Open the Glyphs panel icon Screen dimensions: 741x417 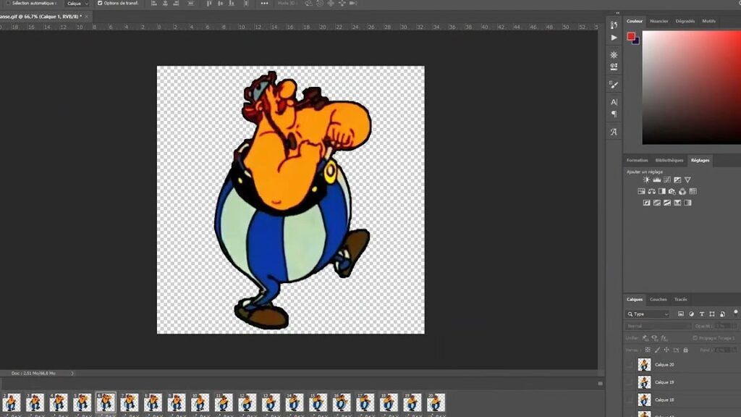[614, 132]
